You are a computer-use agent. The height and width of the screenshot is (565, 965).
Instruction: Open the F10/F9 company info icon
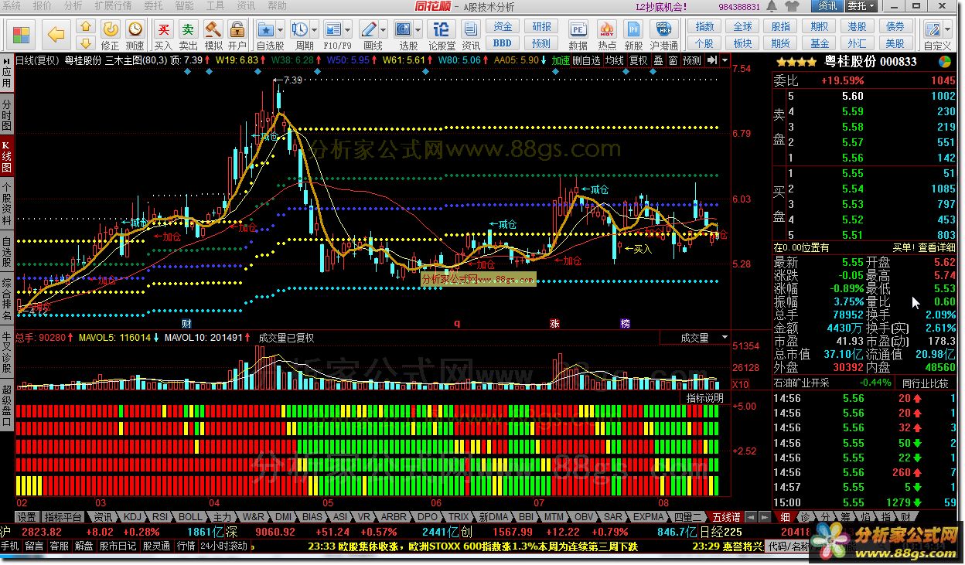click(x=332, y=29)
